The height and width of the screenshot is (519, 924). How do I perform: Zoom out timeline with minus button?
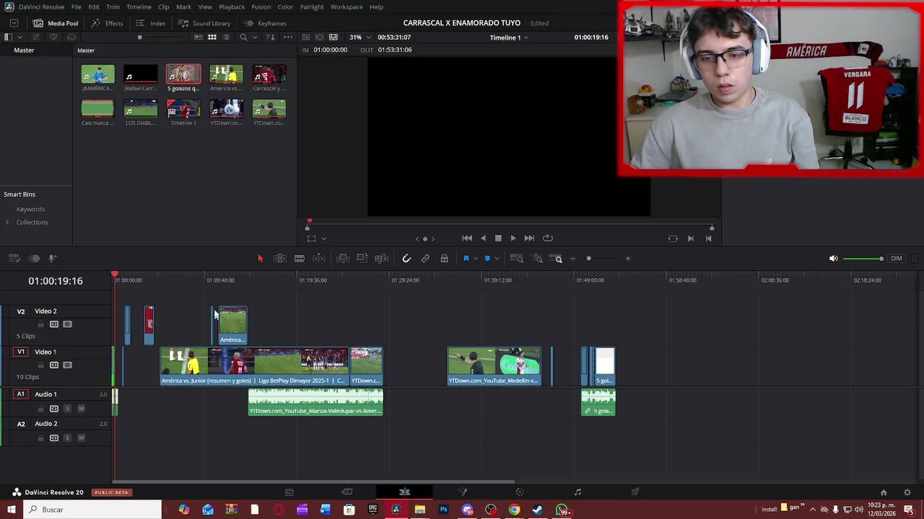point(573,258)
